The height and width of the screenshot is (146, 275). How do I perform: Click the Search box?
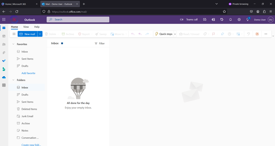click(78, 19)
